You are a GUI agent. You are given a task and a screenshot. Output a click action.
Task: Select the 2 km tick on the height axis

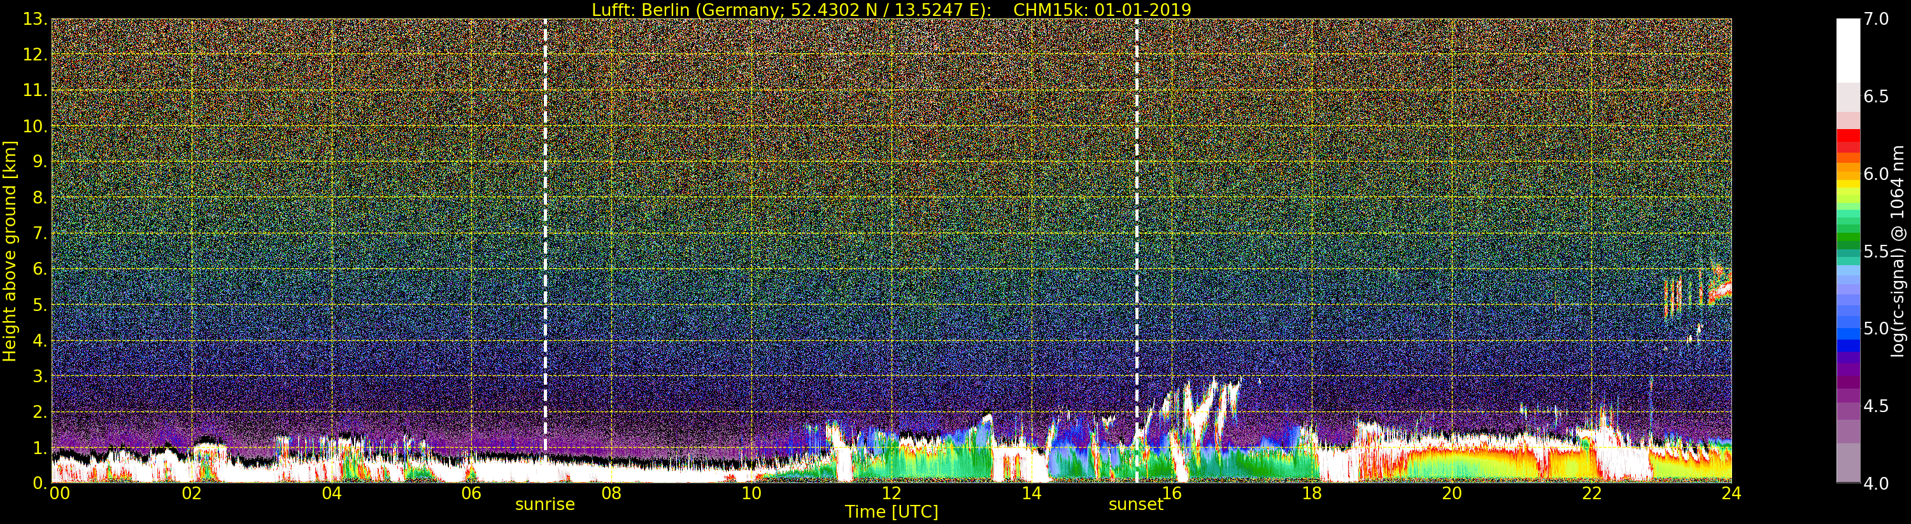pyautogui.click(x=40, y=411)
